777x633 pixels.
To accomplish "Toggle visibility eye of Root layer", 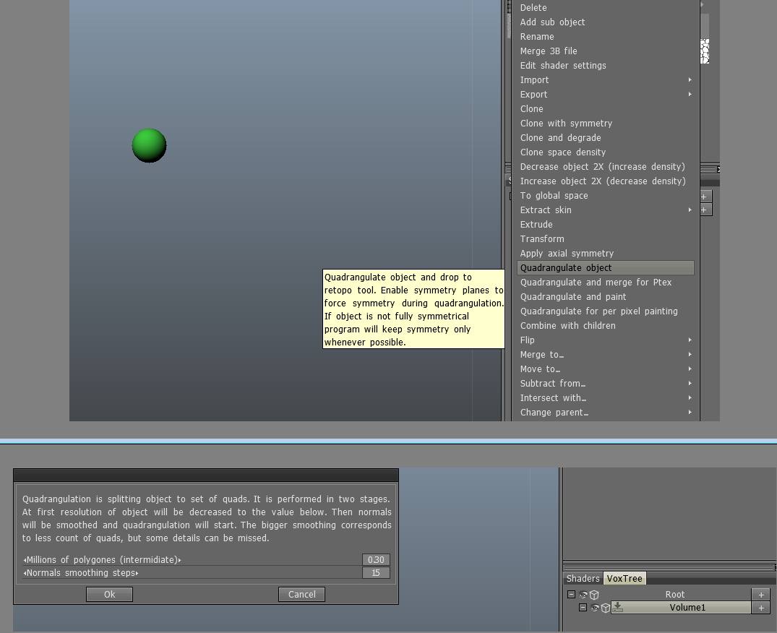I will 583,595.
